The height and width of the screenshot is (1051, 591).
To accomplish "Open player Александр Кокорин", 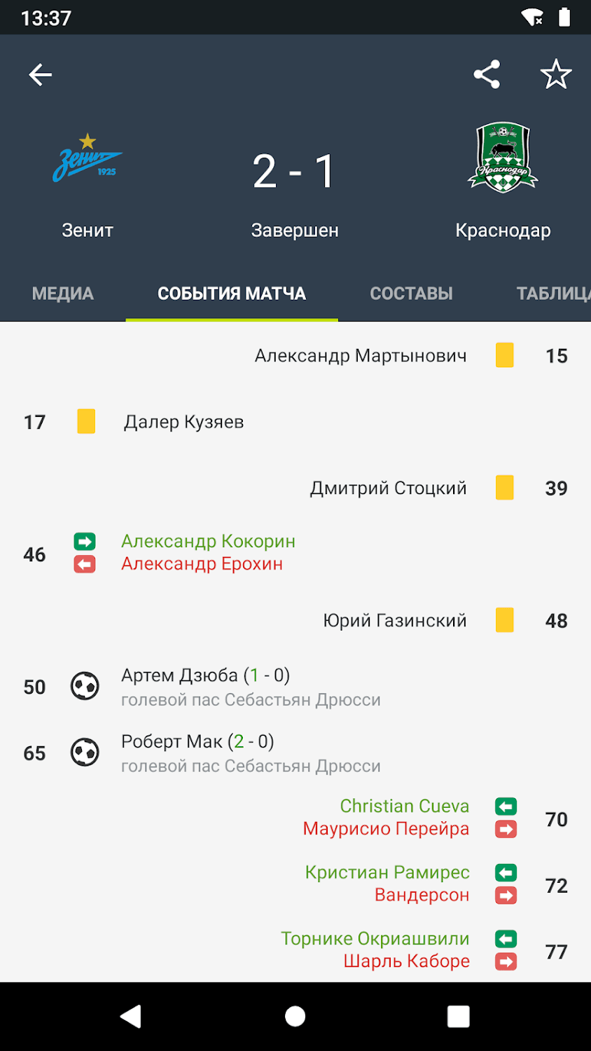I will 208,542.
